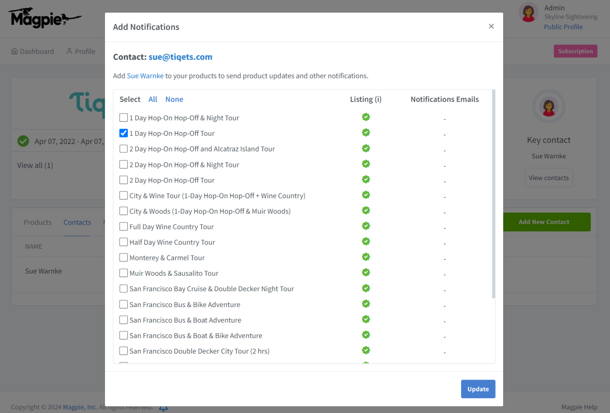This screenshot has height=413, width=610.
Task: Click green verified icon for Monterey & Carmel Tour
Action: click(366, 257)
